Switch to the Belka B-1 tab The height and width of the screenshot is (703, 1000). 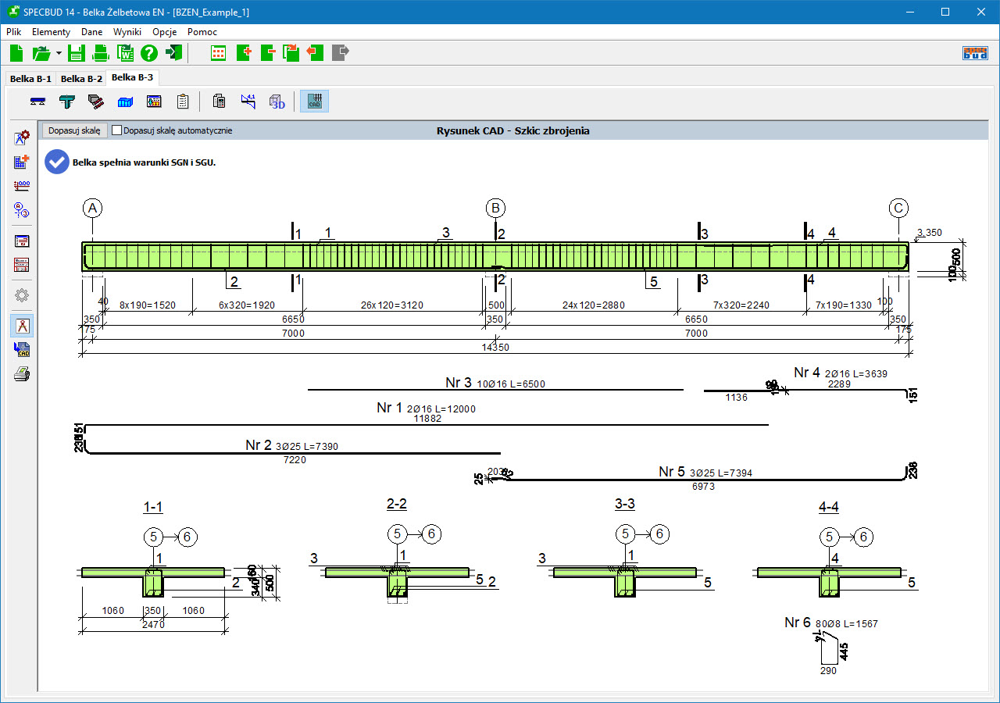coord(30,79)
